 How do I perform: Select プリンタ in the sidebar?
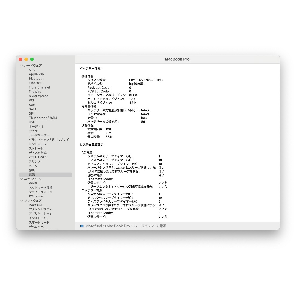(x=35, y=161)
